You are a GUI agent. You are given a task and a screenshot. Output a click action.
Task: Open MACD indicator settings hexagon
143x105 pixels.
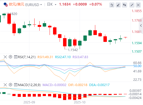click(x=11, y=85)
